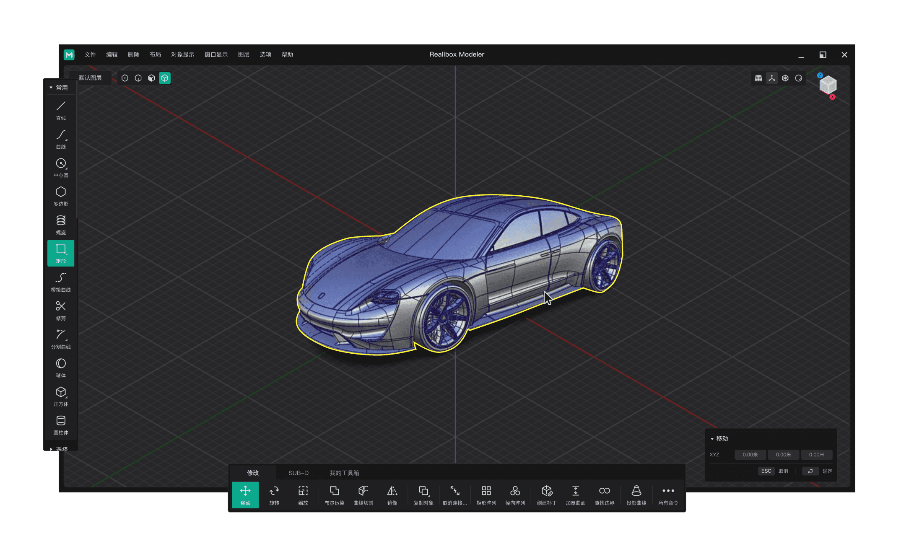This screenshot has width=914, height=536.
Task: Toggle the axis display icon
Action: [x=772, y=78]
